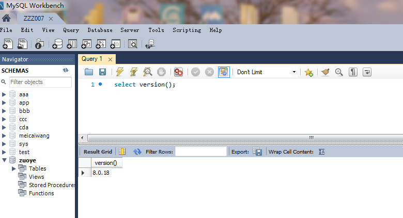403x218 pixels.
Task: Toggle invisible characters pilcrow icon
Action: pyautogui.click(x=353, y=72)
